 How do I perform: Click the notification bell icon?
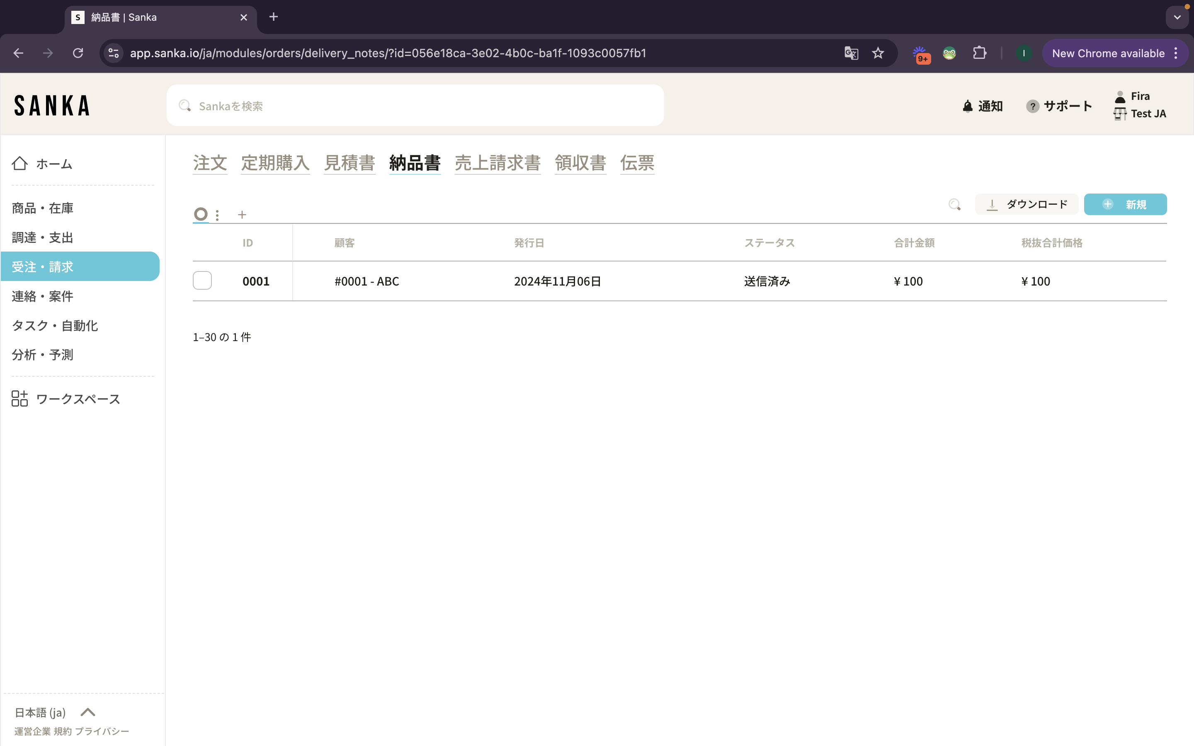(968, 106)
